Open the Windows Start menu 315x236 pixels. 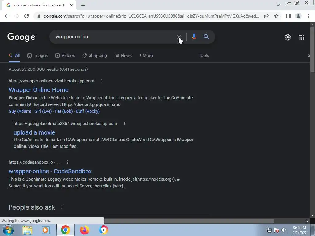tap(8, 230)
